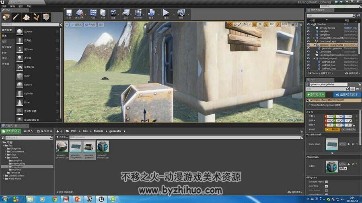Screen dimensions: 362x203
Task: Toggle visibility eye for campfire2 actor
Action: pyautogui.click(x=308, y=35)
